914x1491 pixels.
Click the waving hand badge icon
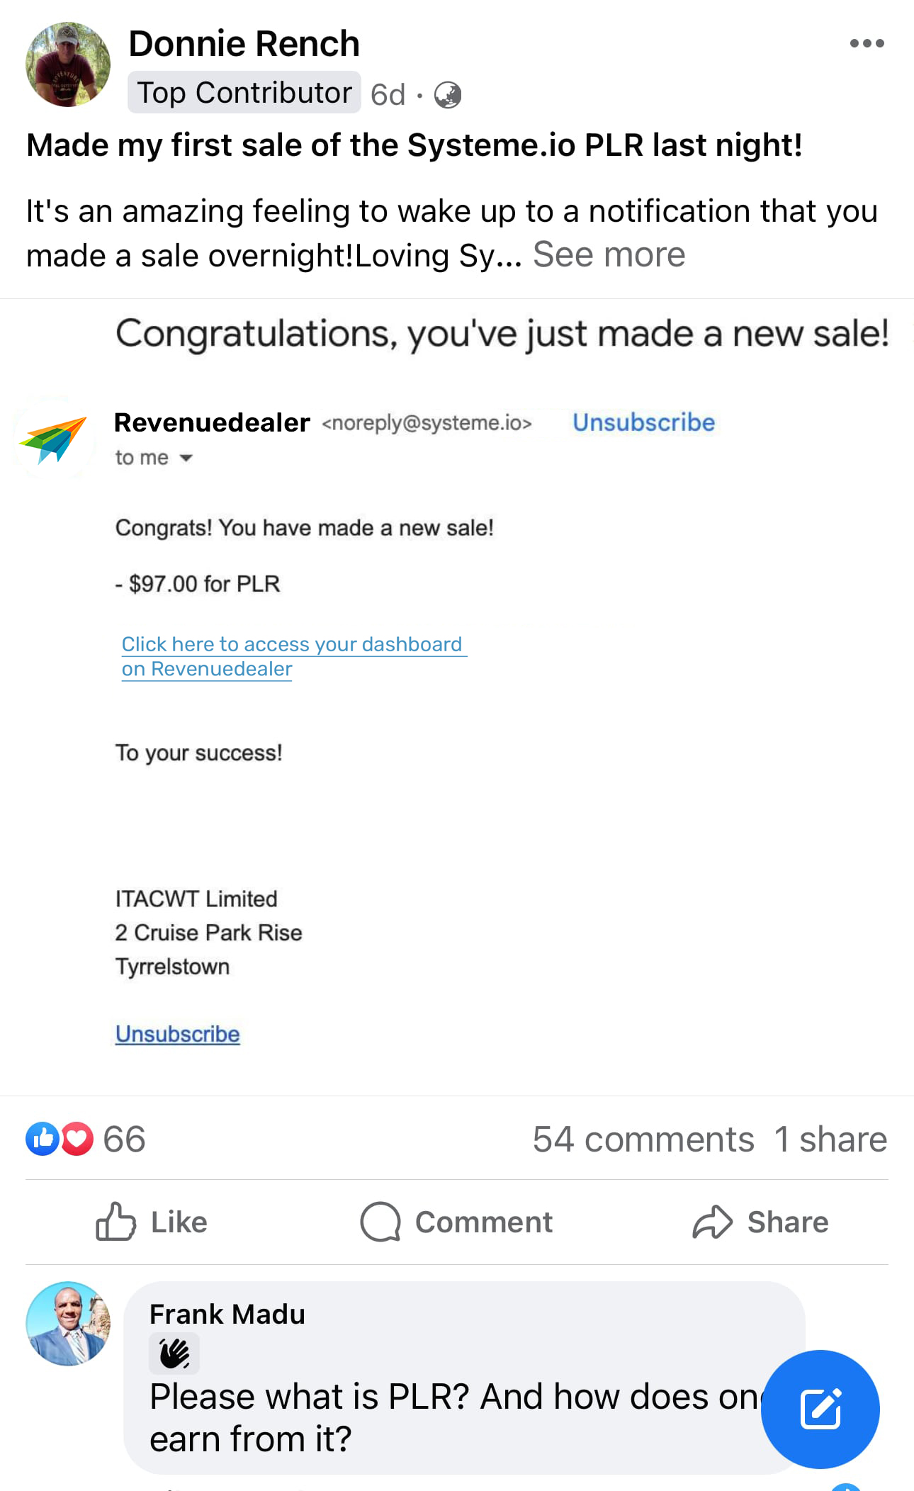[x=174, y=1354]
